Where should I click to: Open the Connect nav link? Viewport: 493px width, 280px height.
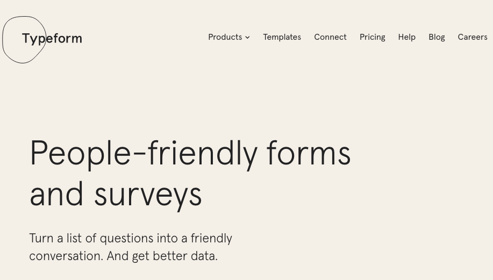[330, 37]
